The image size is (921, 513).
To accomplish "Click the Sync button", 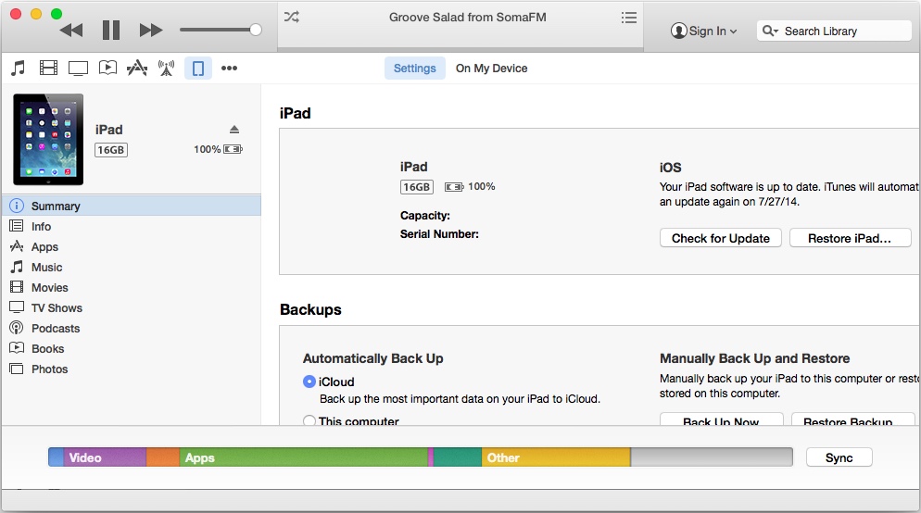I will pos(839,457).
